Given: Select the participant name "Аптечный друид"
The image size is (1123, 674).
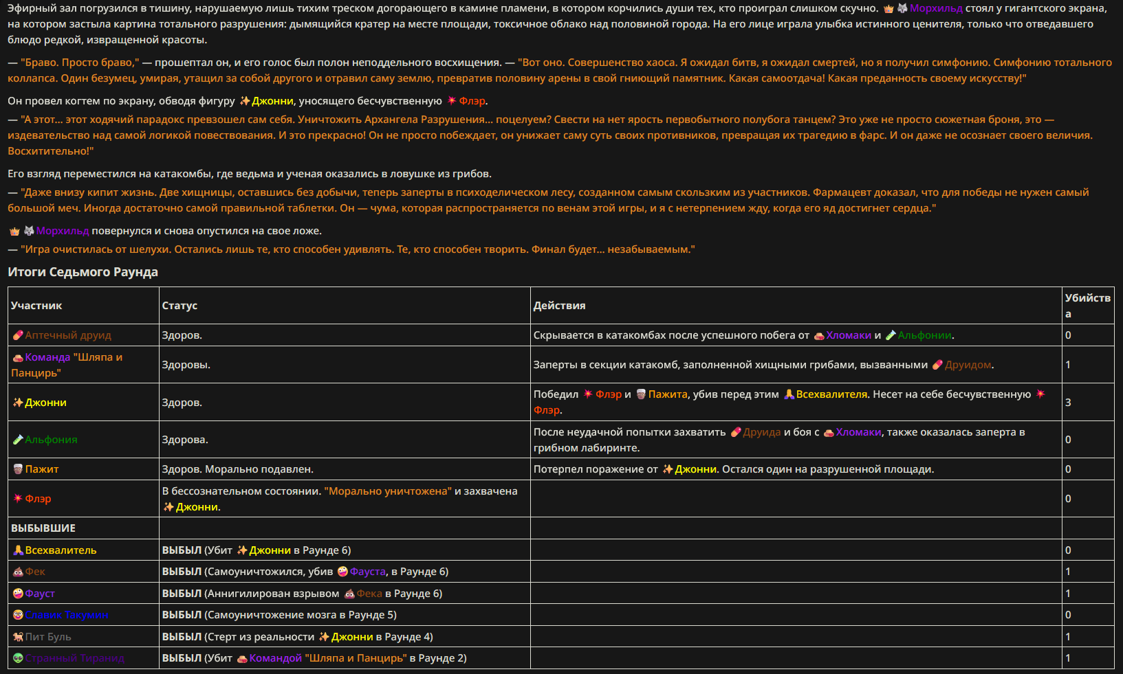Looking at the screenshot, I should pos(68,335).
